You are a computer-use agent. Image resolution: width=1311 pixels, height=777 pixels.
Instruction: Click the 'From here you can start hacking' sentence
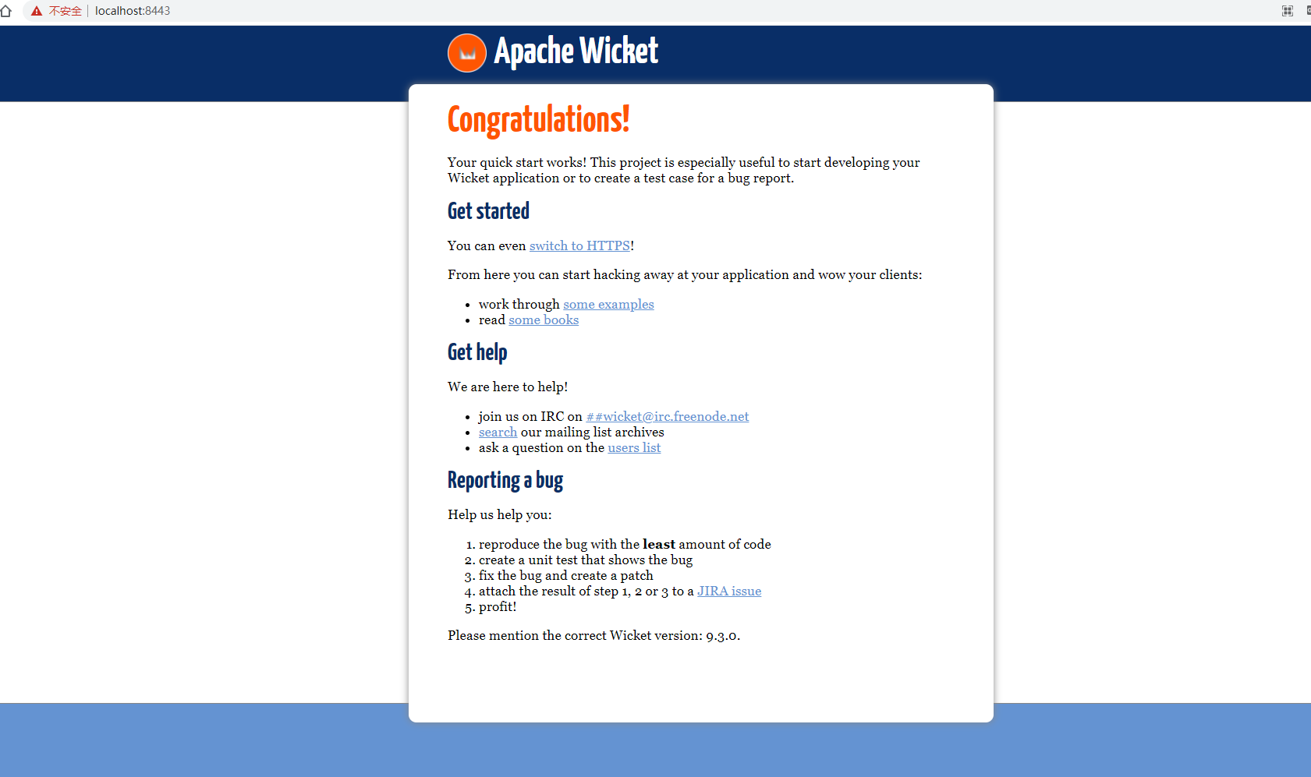(x=685, y=274)
